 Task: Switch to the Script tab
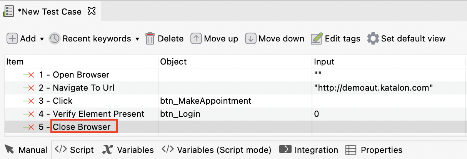click(74, 150)
